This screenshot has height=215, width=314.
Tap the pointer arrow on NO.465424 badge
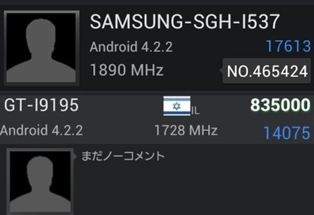click(221, 71)
